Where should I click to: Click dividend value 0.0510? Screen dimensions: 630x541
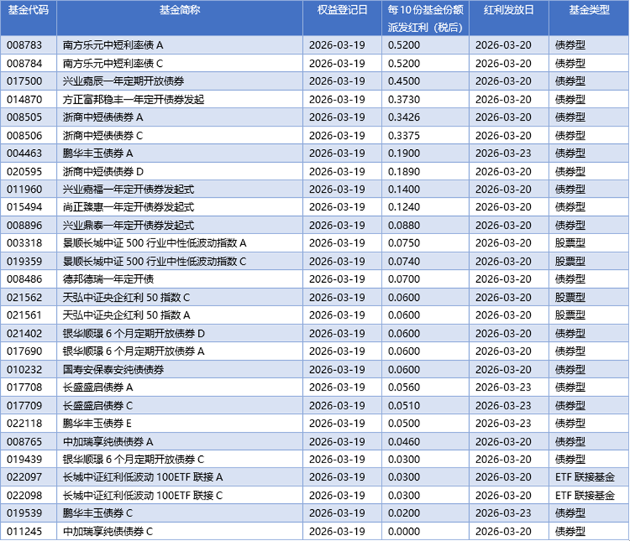click(x=403, y=406)
